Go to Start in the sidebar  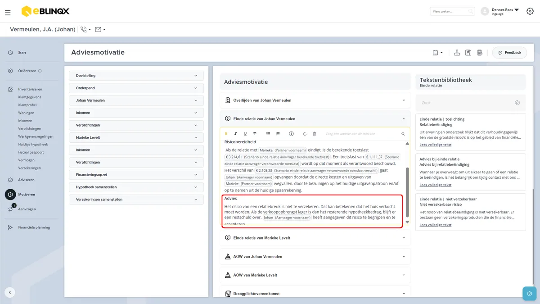click(x=22, y=53)
